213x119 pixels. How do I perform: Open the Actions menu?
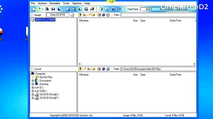[42, 3]
